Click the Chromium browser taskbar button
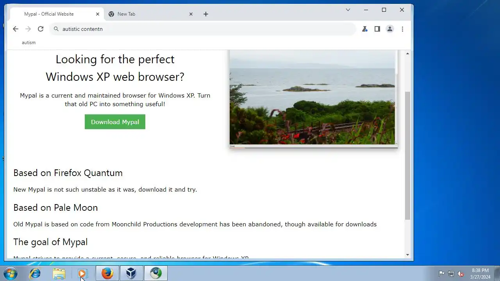Screen dimensions: 500x281 point(155,273)
